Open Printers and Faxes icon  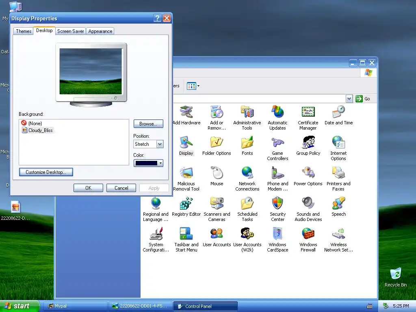[338, 173]
